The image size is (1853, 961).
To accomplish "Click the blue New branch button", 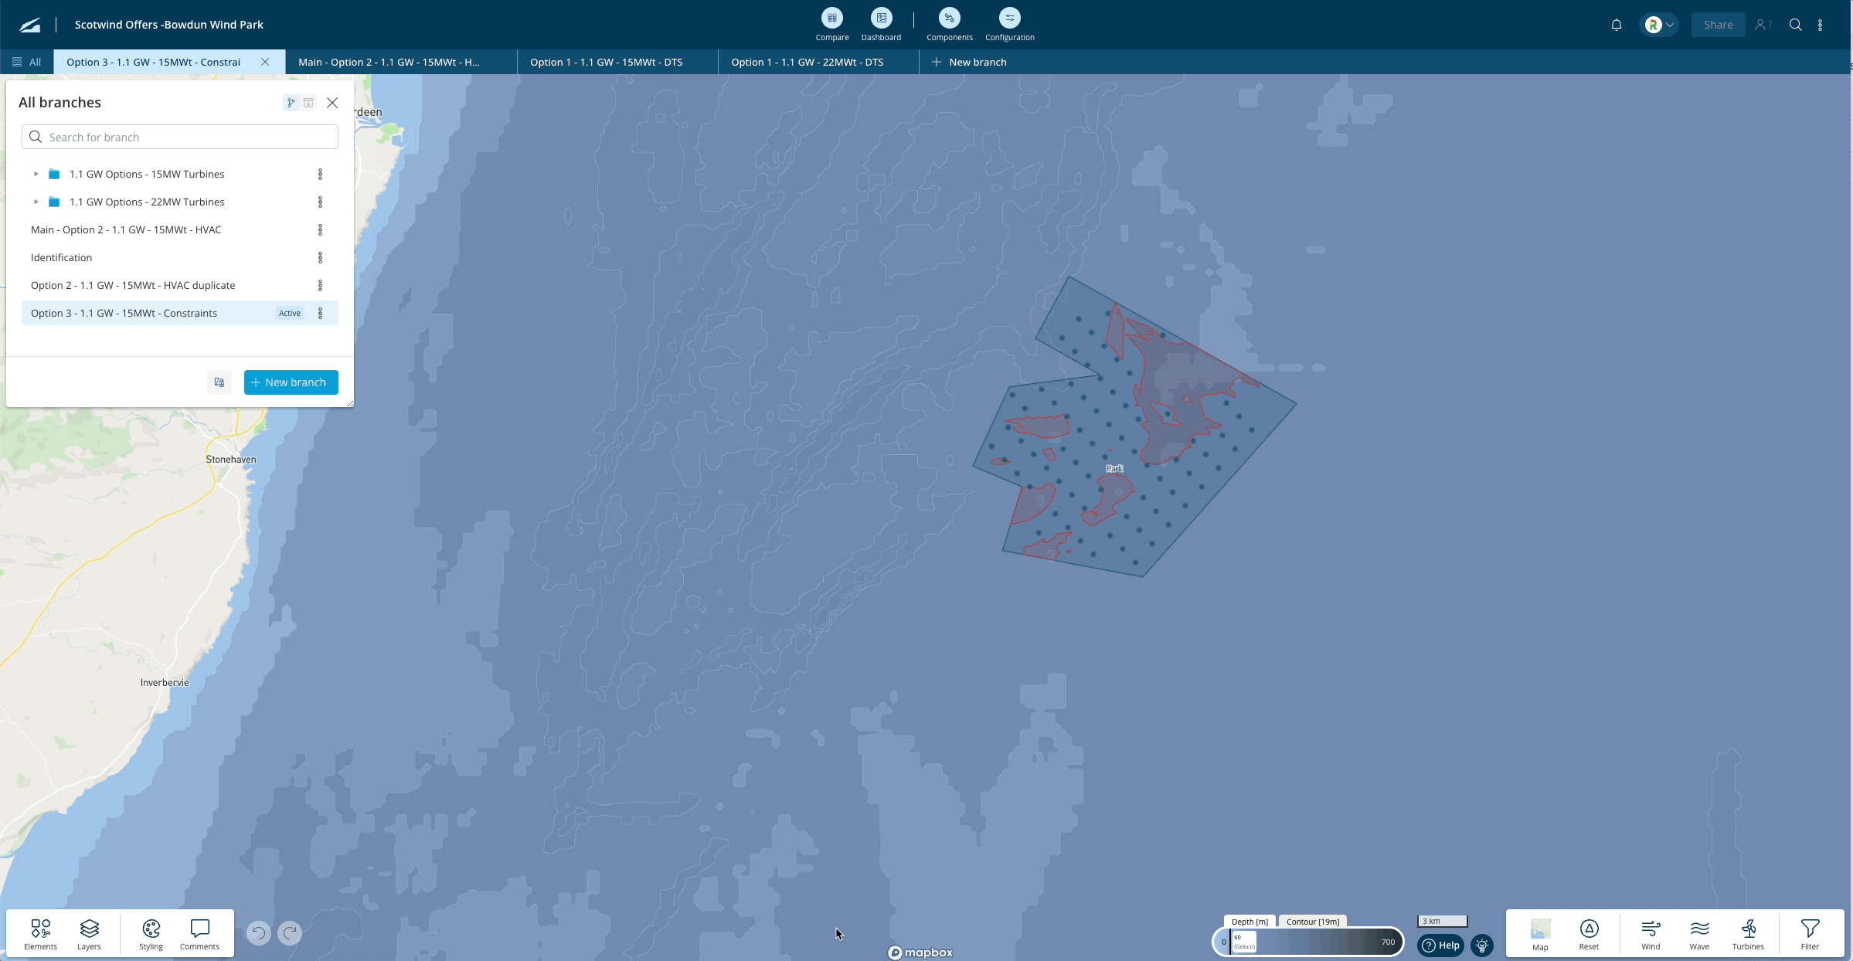I will pyautogui.click(x=291, y=382).
